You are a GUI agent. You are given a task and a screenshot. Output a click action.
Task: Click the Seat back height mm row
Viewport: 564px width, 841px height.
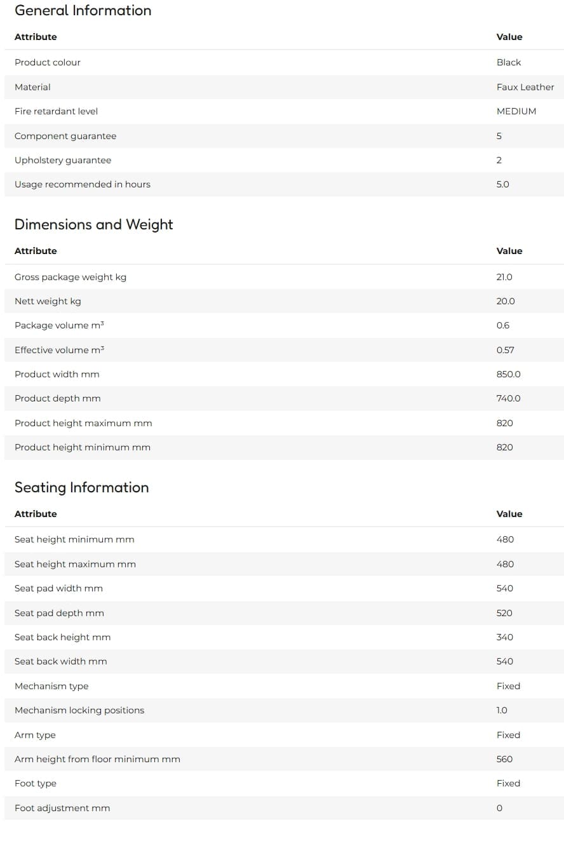tap(284, 637)
